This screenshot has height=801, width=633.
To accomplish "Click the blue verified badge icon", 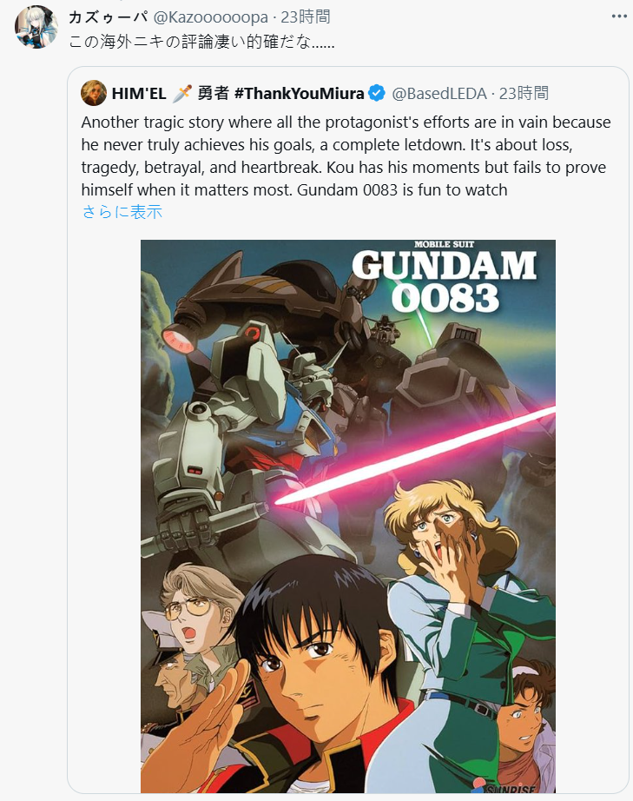I will point(377,94).
